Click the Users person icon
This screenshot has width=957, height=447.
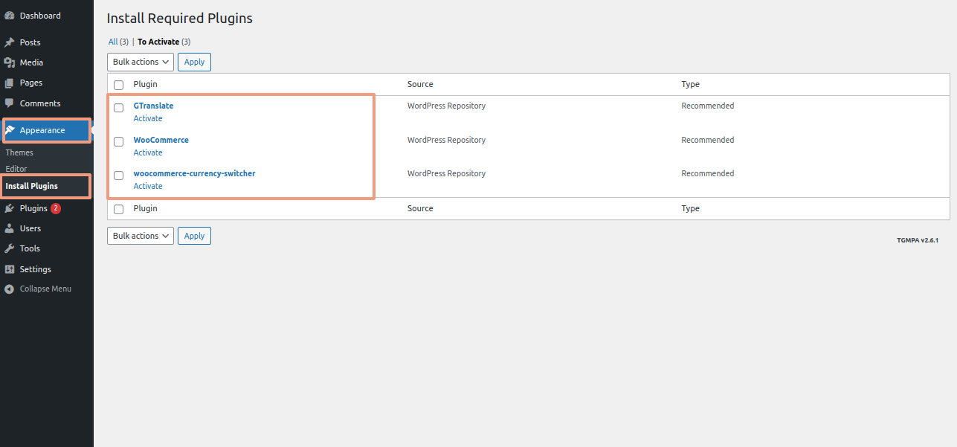[x=10, y=228]
